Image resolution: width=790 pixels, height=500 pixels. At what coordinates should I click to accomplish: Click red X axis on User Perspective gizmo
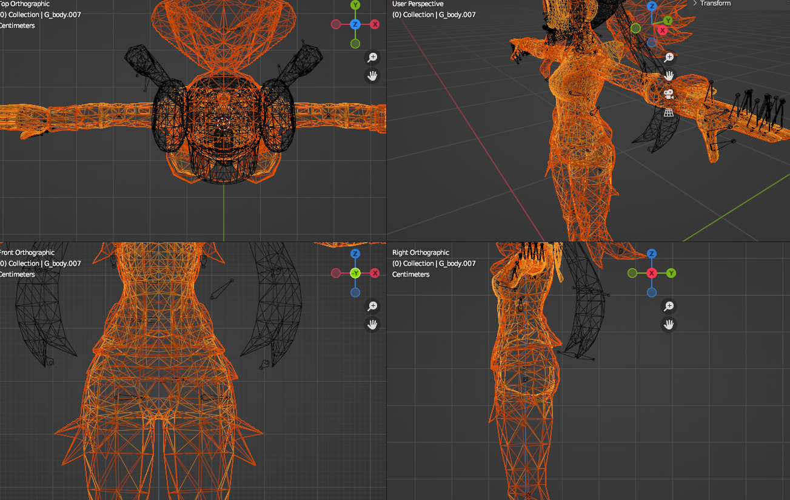(x=662, y=30)
